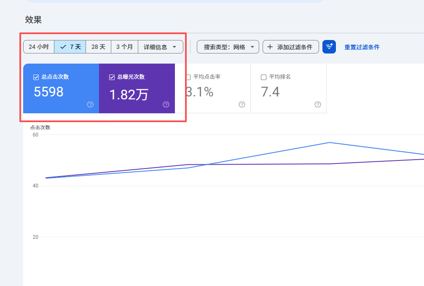Open help tooltip on 平均点击率 card

(242, 104)
